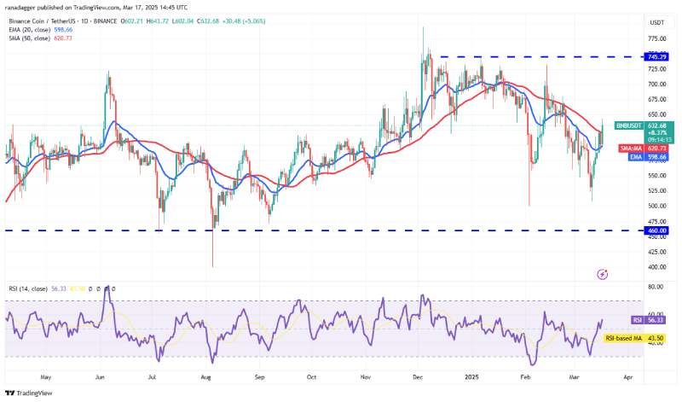Select the RSI (14, close) indicator legend
The image size is (682, 402).
pos(28,288)
